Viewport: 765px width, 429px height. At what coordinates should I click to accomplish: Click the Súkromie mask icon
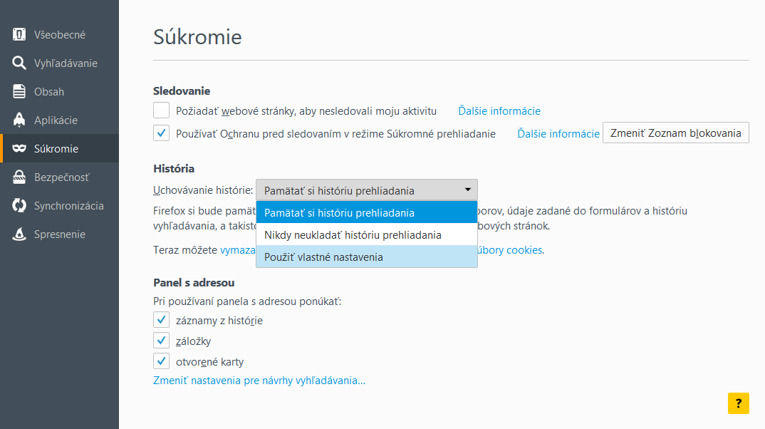(x=19, y=148)
